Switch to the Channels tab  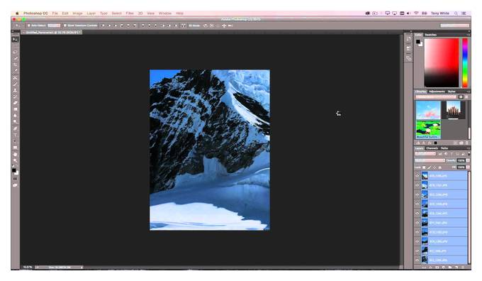432,148
